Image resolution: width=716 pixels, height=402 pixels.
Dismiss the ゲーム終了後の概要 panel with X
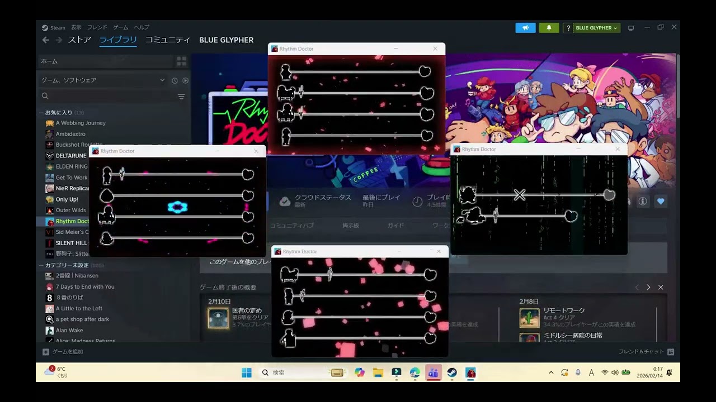click(x=661, y=287)
